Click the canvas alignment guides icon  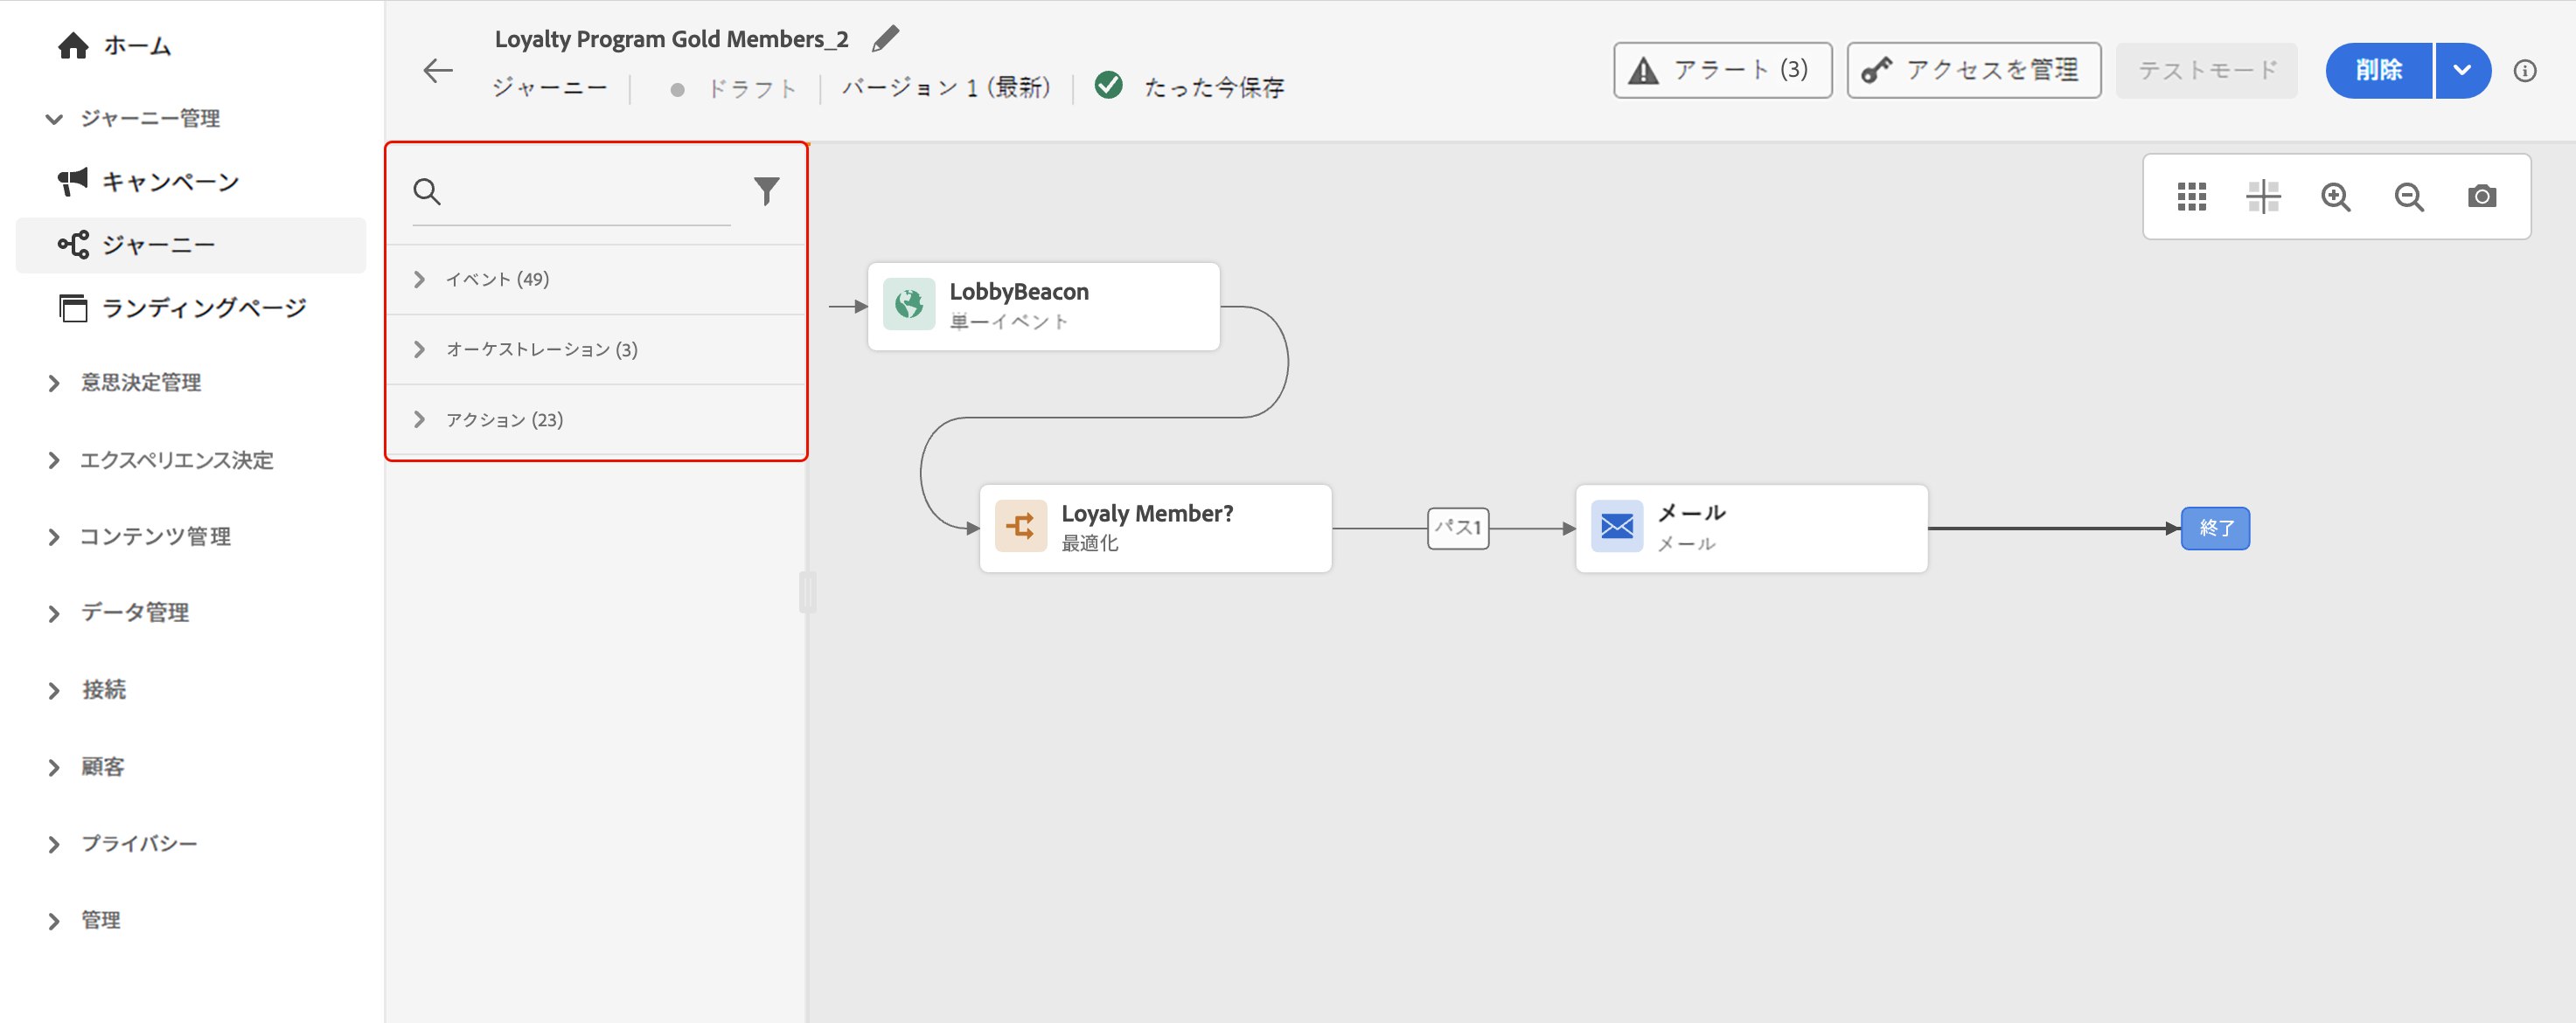(2263, 197)
